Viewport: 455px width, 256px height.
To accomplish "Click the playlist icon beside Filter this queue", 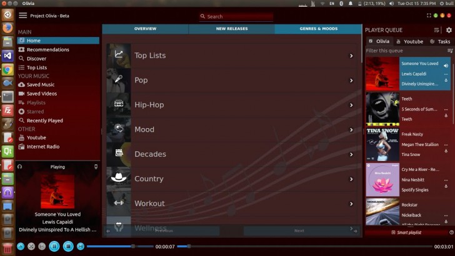I will [450, 51].
